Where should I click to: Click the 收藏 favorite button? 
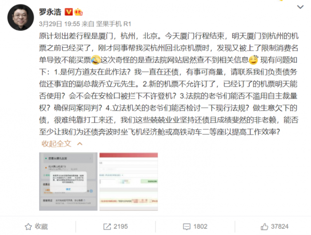click(36, 227)
